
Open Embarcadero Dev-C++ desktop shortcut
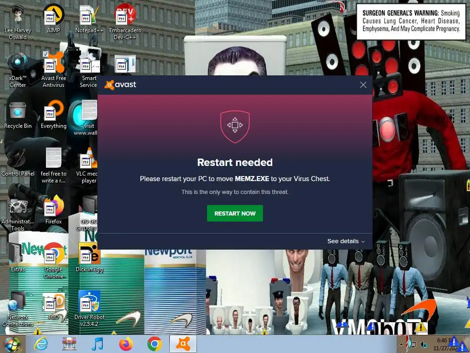(x=125, y=22)
